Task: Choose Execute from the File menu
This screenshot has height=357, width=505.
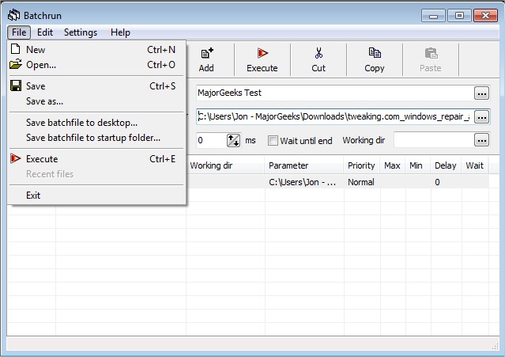Action: pyautogui.click(x=96, y=159)
